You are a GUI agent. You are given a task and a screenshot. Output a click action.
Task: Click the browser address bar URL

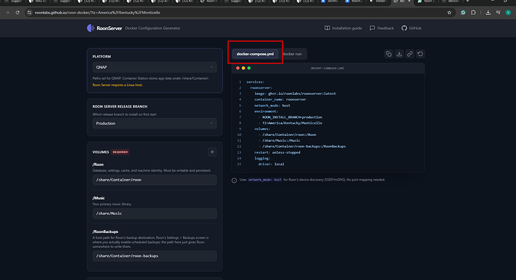click(x=97, y=13)
